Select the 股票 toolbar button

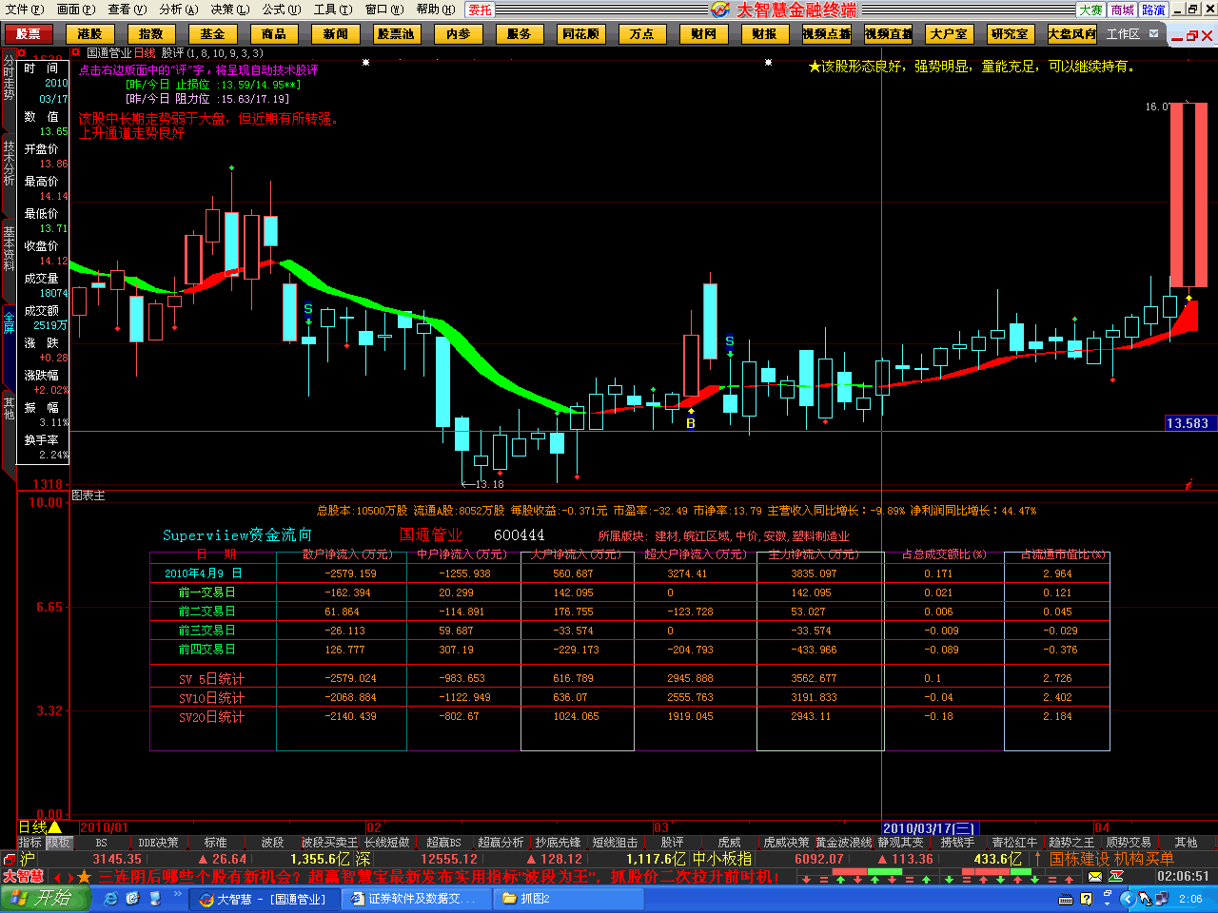[x=29, y=34]
